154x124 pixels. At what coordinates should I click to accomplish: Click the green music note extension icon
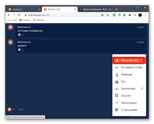(114, 15)
